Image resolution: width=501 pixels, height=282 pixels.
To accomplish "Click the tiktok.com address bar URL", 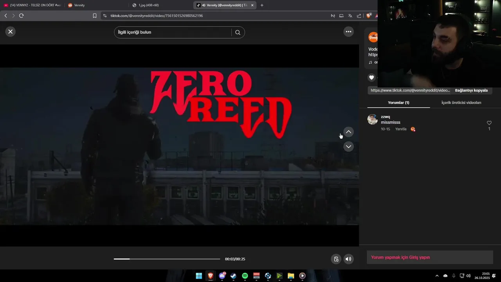I will pos(157,16).
